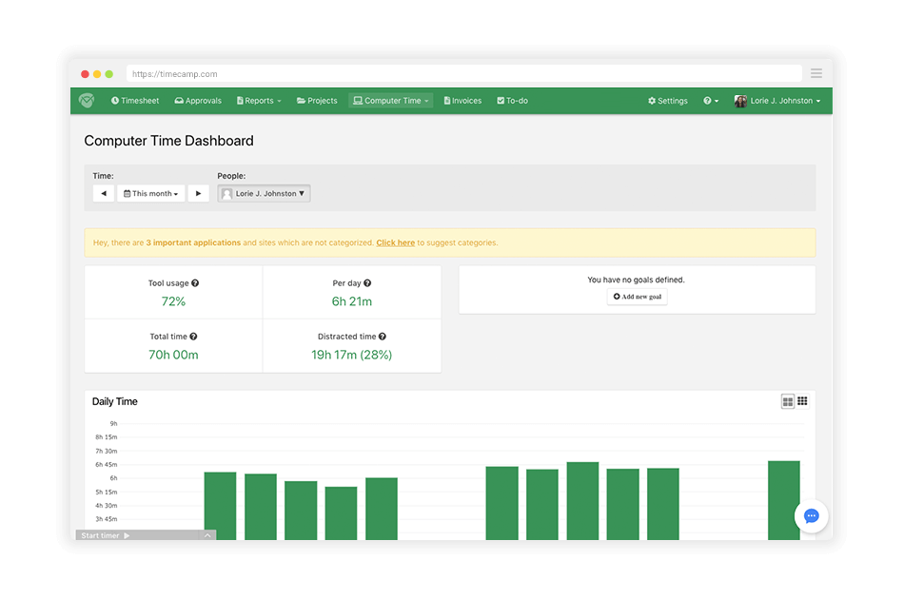Go to Projects
The height and width of the screenshot is (599, 904).
tap(317, 101)
